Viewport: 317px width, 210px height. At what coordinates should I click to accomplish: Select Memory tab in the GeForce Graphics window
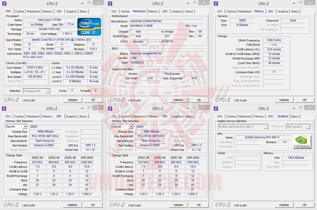(x=259, y=116)
